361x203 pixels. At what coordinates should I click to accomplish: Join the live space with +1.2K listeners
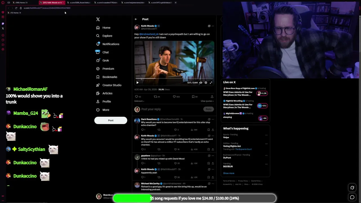(x=262, y=93)
